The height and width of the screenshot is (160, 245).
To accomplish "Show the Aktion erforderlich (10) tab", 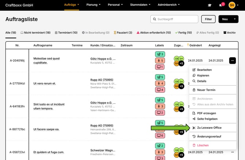I will coord(154,33).
